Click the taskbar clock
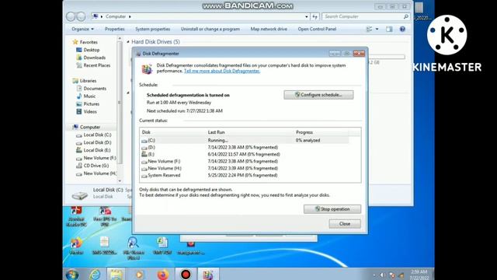 click(419, 275)
